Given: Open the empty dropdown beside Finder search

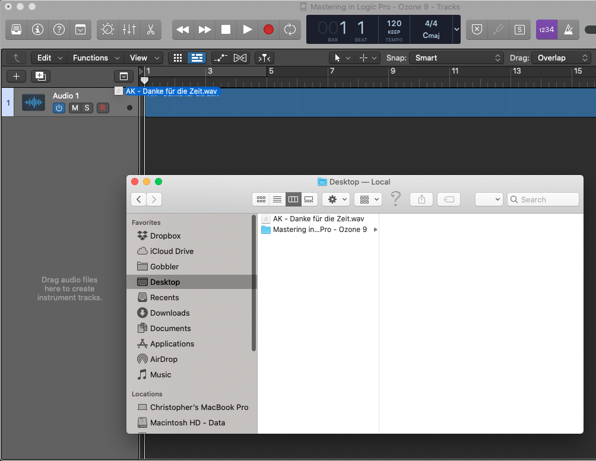Looking at the screenshot, I should point(489,199).
